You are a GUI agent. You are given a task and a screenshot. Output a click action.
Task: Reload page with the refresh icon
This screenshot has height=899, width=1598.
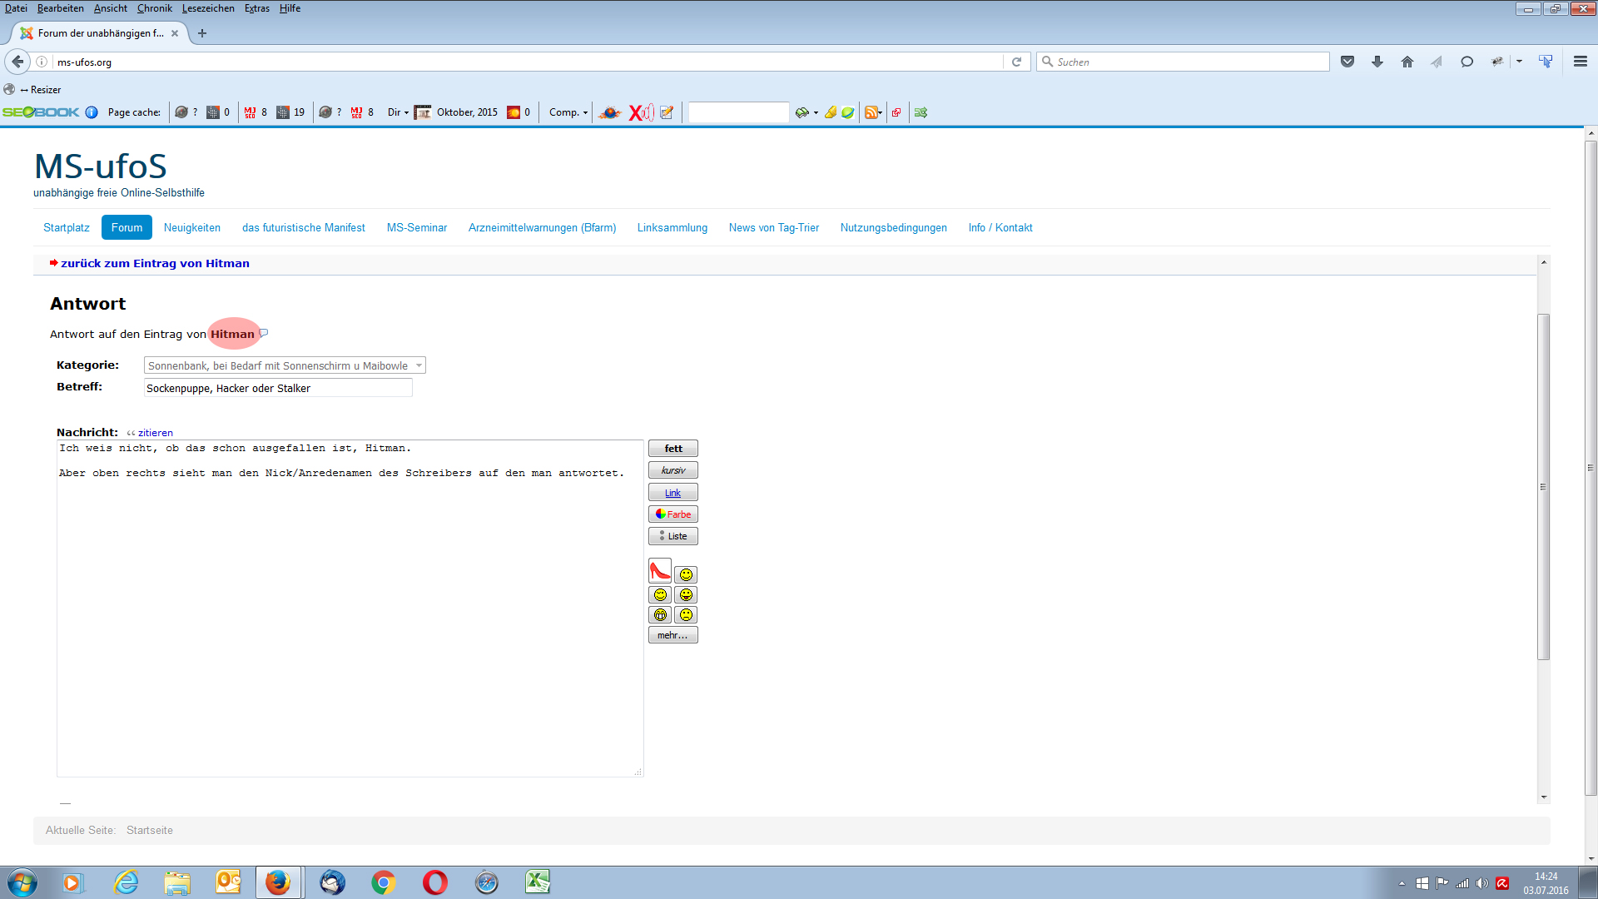1016,62
